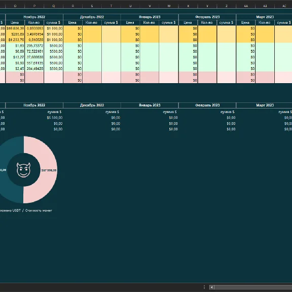The image size is (292, 292).
Task: Click the horizontal scrollbar left arrow
Action: 211,287
